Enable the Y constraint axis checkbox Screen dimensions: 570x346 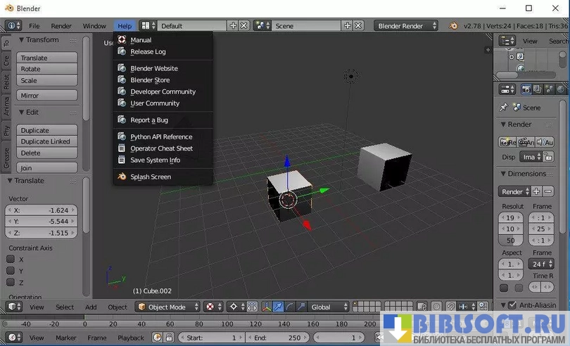click(x=11, y=271)
